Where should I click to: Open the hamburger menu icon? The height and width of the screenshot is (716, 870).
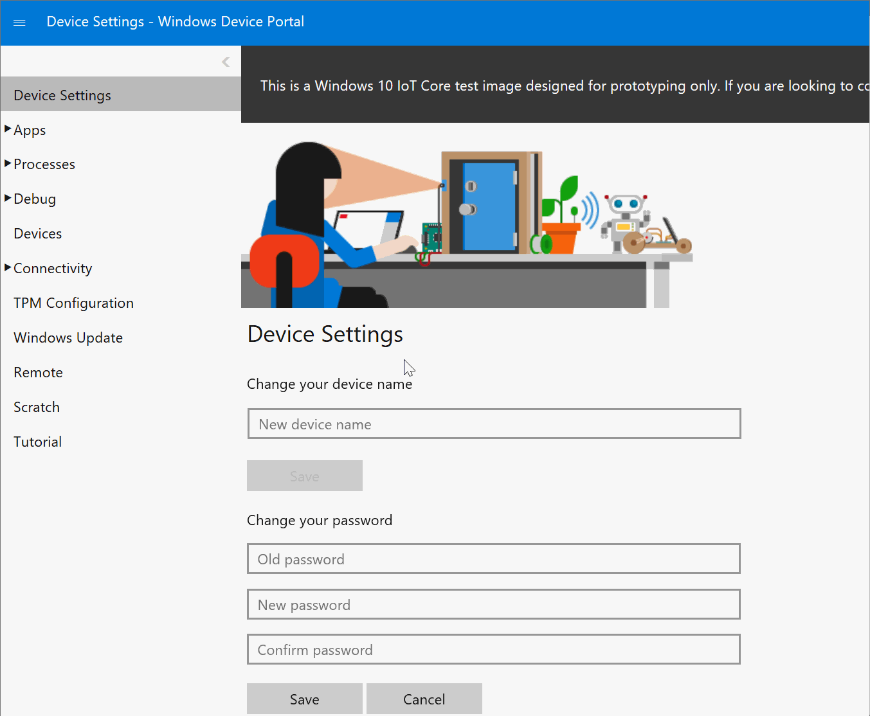click(x=19, y=22)
